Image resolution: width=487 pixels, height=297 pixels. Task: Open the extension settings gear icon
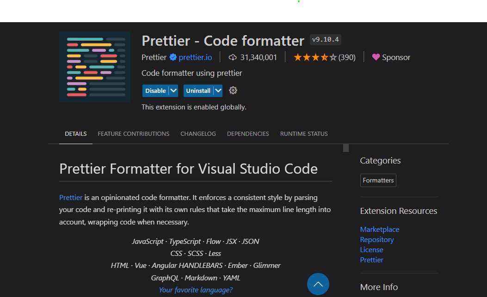[x=233, y=91]
